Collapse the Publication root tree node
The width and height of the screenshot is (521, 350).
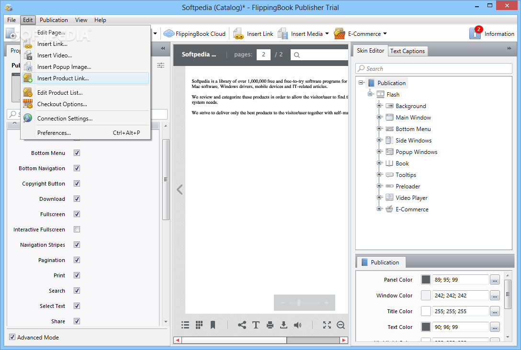pyautogui.click(x=361, y=83)
